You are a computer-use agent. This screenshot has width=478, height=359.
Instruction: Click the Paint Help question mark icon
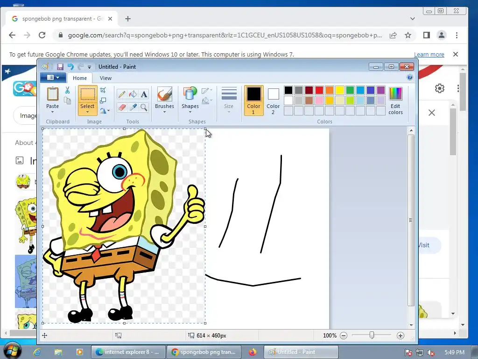point(410,77)
